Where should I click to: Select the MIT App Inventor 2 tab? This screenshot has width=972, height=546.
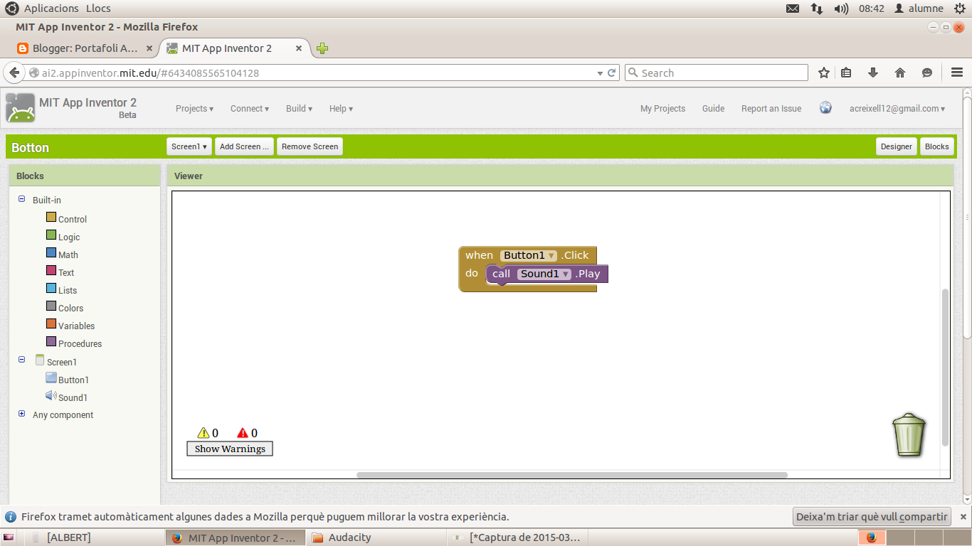234,48
